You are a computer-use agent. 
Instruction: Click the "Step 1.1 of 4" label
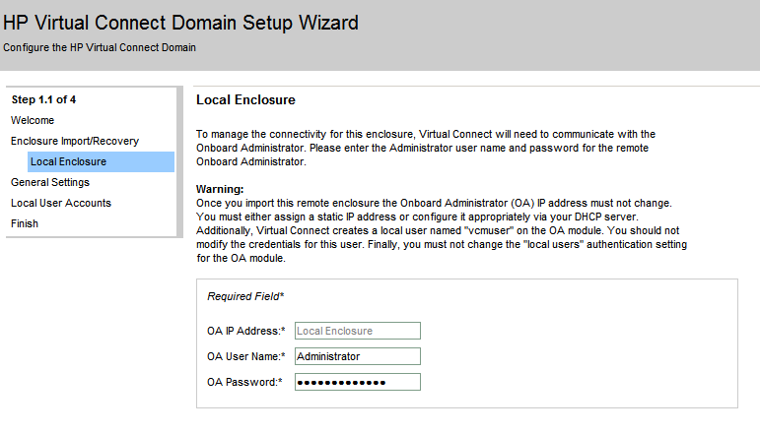point(43,99)
